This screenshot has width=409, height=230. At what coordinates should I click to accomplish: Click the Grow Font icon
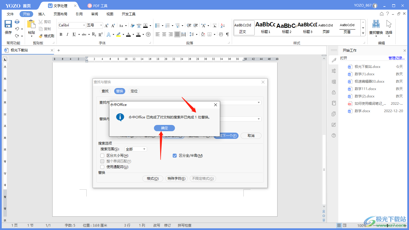[x=107, y=26]
